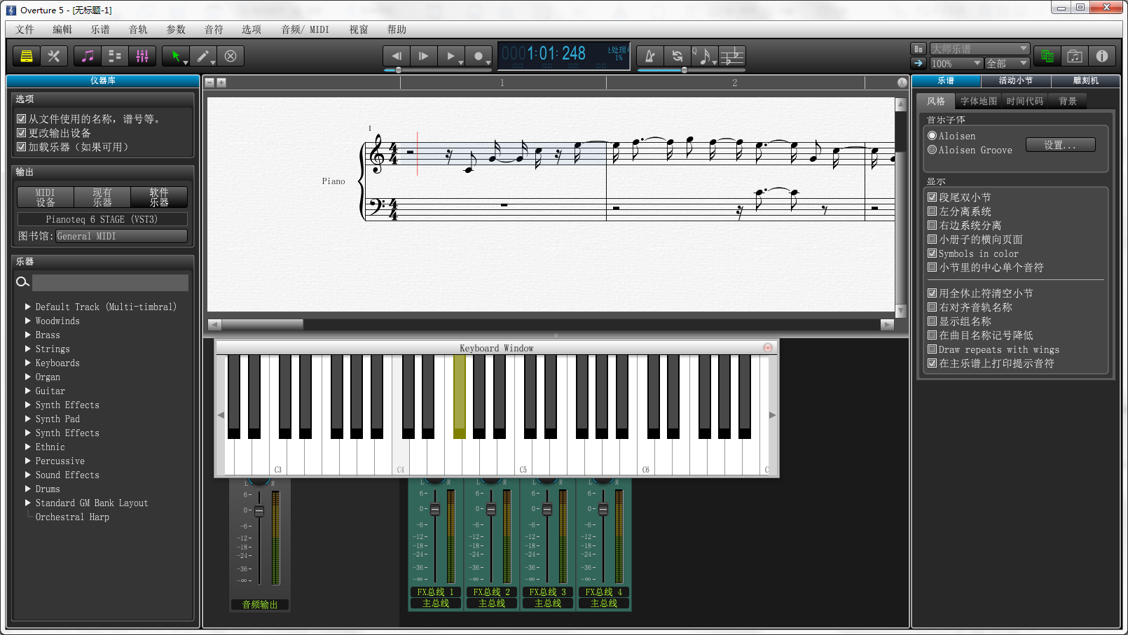
Task: Expand the Woodwinds instrument group
Action: click(x=28, y=321)
